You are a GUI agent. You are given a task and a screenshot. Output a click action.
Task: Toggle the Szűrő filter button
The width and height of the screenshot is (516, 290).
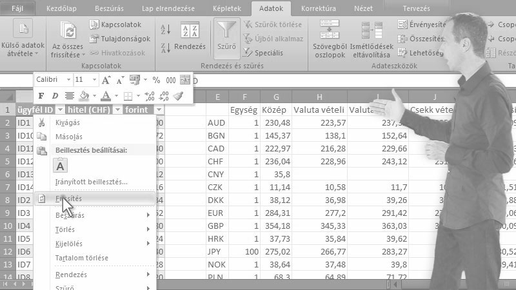point(226,37)
